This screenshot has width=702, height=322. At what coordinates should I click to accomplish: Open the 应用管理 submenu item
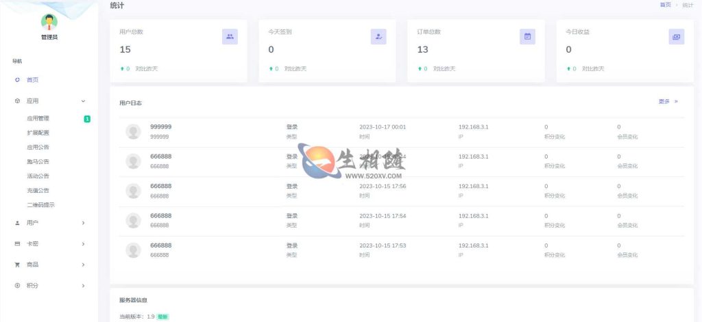[38, 118]
